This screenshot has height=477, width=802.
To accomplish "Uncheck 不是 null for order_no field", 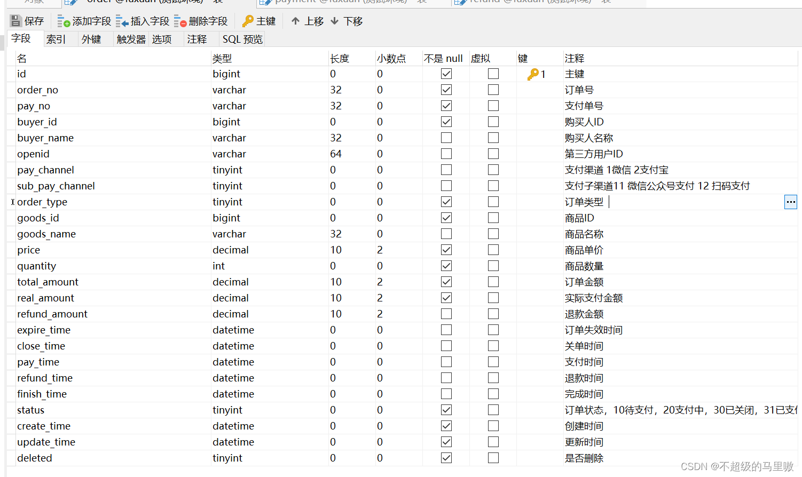I will (446, 90).
